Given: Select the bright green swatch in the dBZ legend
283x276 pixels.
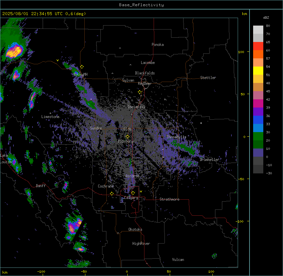Looking at the screenshot, I should click(258, 136).
